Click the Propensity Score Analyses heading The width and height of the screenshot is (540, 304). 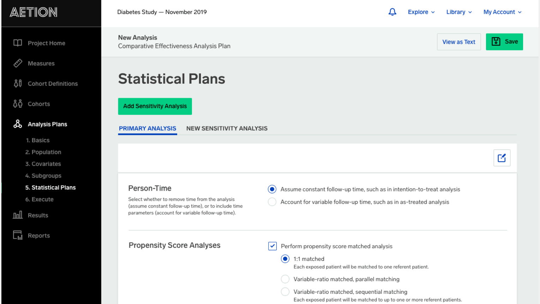coord(174,245)
